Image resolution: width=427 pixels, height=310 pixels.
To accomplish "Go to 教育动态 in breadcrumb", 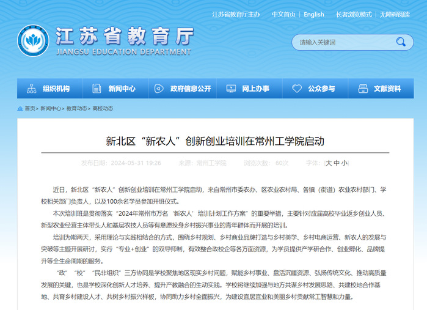I will (x=76, y=108).
